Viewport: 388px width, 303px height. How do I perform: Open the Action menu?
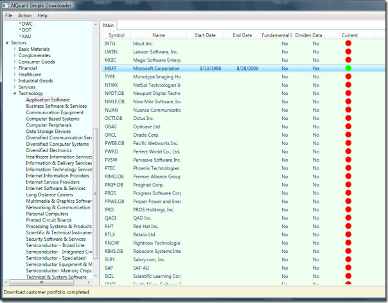pyautogui.click(x=25, y=15)
